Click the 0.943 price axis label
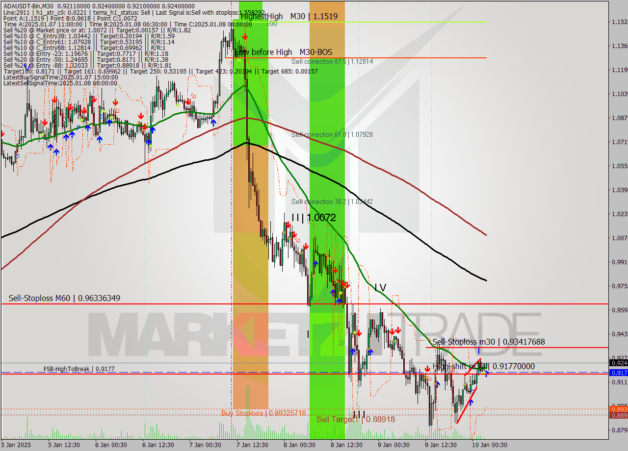This screenshot has width=628, height=451. [619, 334]
